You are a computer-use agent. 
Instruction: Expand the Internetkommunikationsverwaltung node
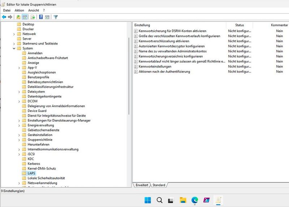click(x=19, y=150)
